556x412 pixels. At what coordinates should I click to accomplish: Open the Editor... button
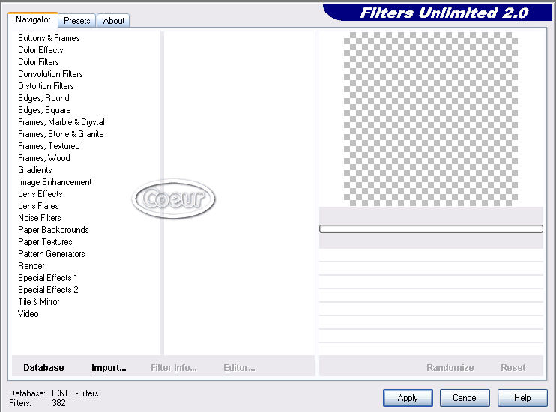[x=239, y=368]
